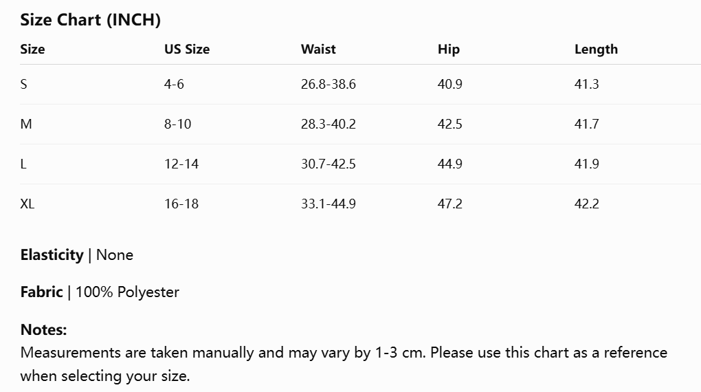Select the L size row label

tap(23, 164)
